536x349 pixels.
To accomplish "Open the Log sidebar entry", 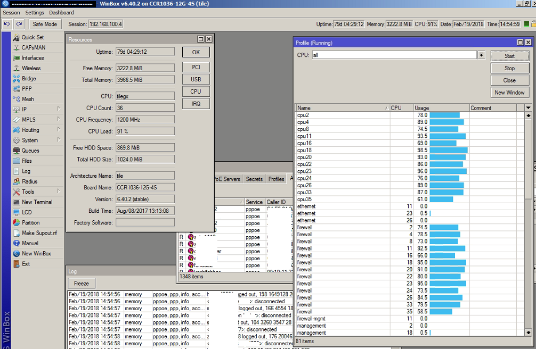I will [x=26, y=171].
